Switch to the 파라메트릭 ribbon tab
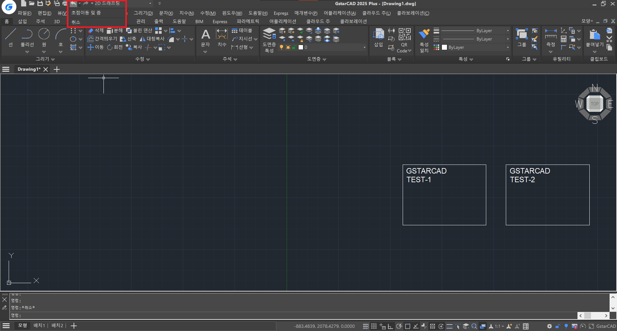The image size is (617, 331). click(x=248, y=22)
